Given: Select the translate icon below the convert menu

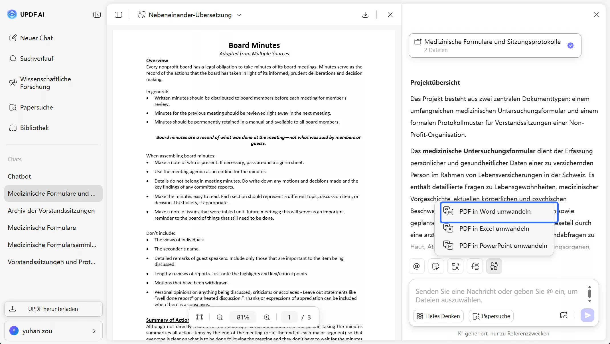Looking at the screenshot, I should [455, 266].
